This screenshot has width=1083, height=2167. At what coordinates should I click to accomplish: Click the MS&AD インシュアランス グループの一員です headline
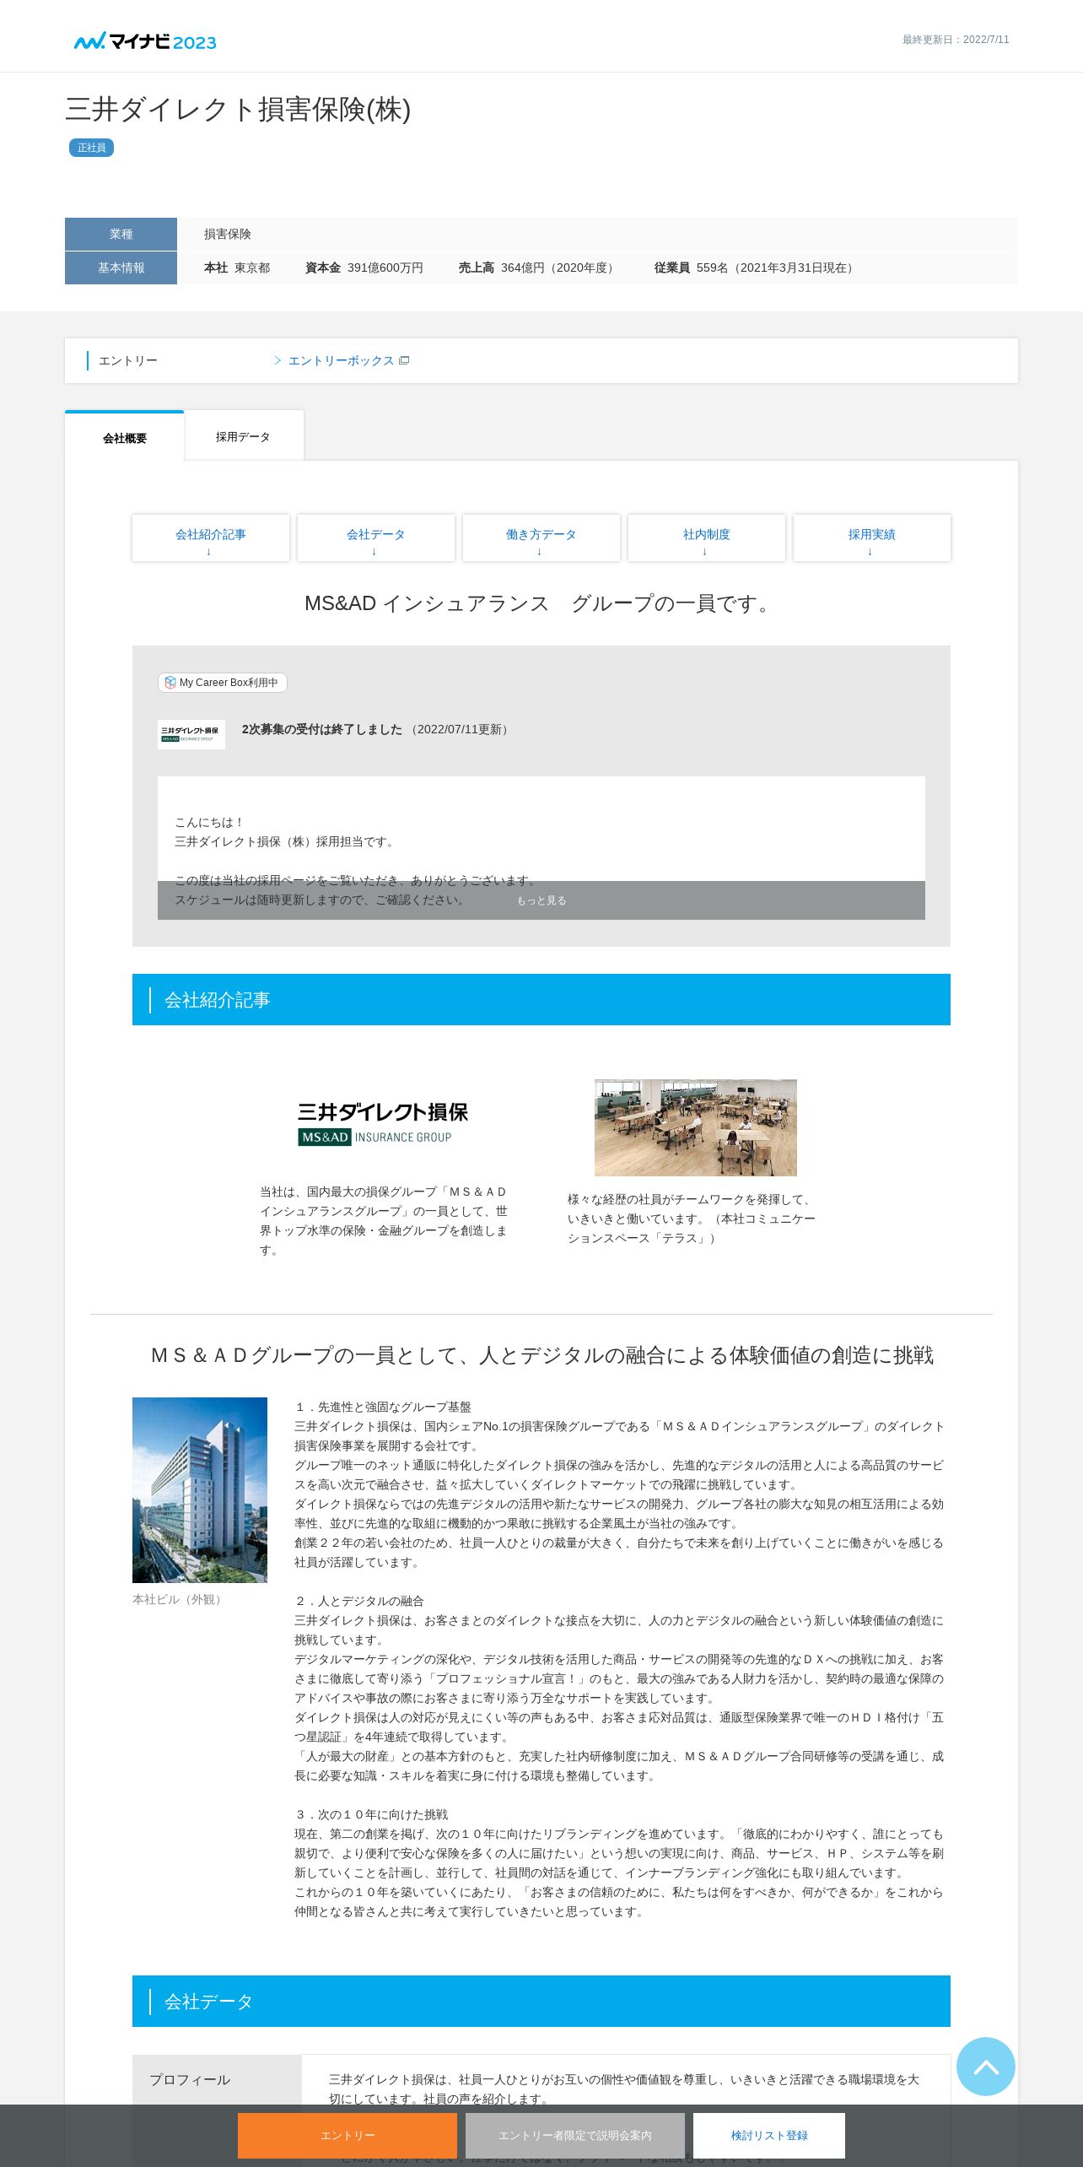coord(541,603)
